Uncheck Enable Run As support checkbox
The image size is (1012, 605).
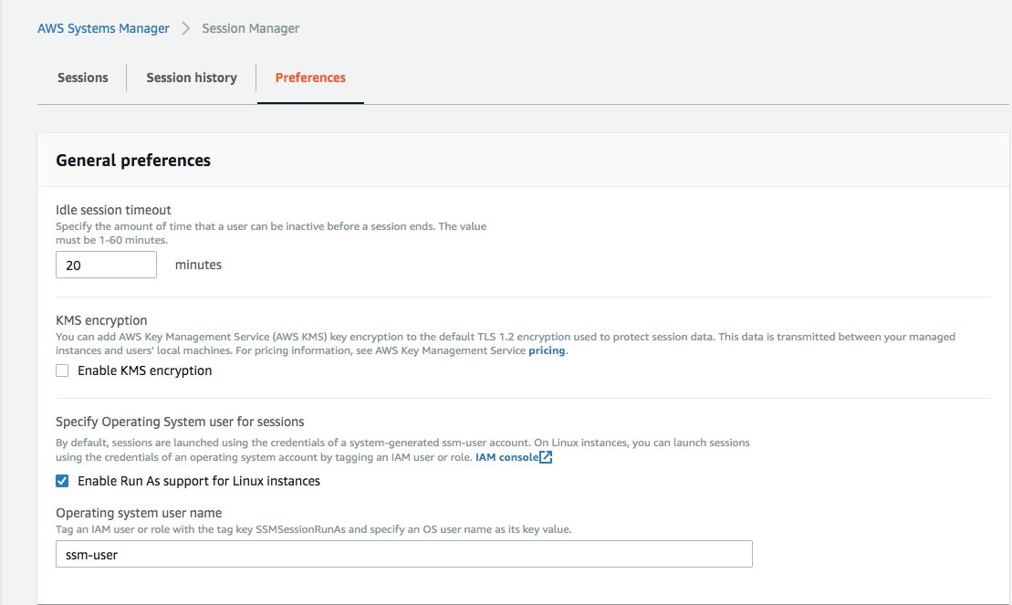click(62, 481)
